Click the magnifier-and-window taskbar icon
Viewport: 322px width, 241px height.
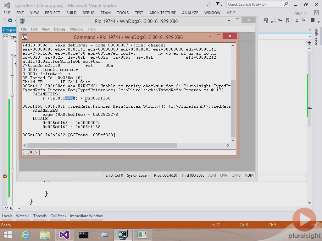(x=103, y=235)
